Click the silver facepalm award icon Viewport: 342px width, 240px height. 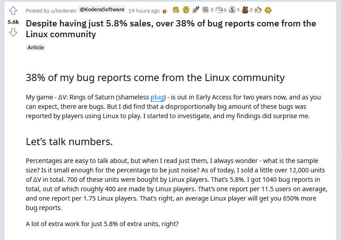coord(219,10)
